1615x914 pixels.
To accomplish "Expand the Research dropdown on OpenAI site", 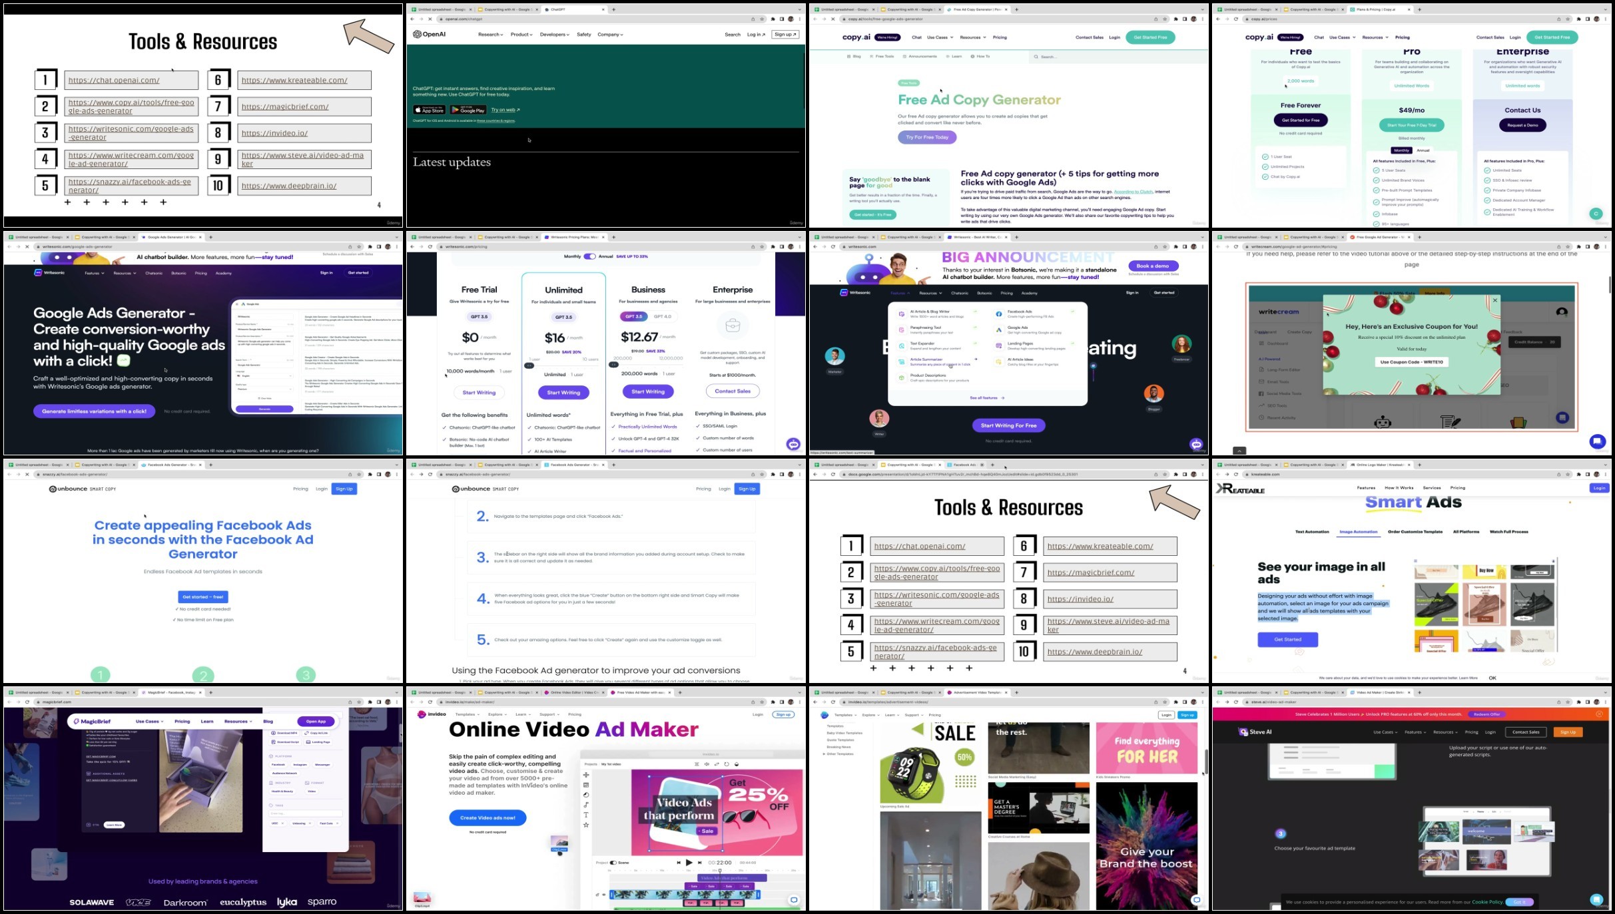I will 490,35.
